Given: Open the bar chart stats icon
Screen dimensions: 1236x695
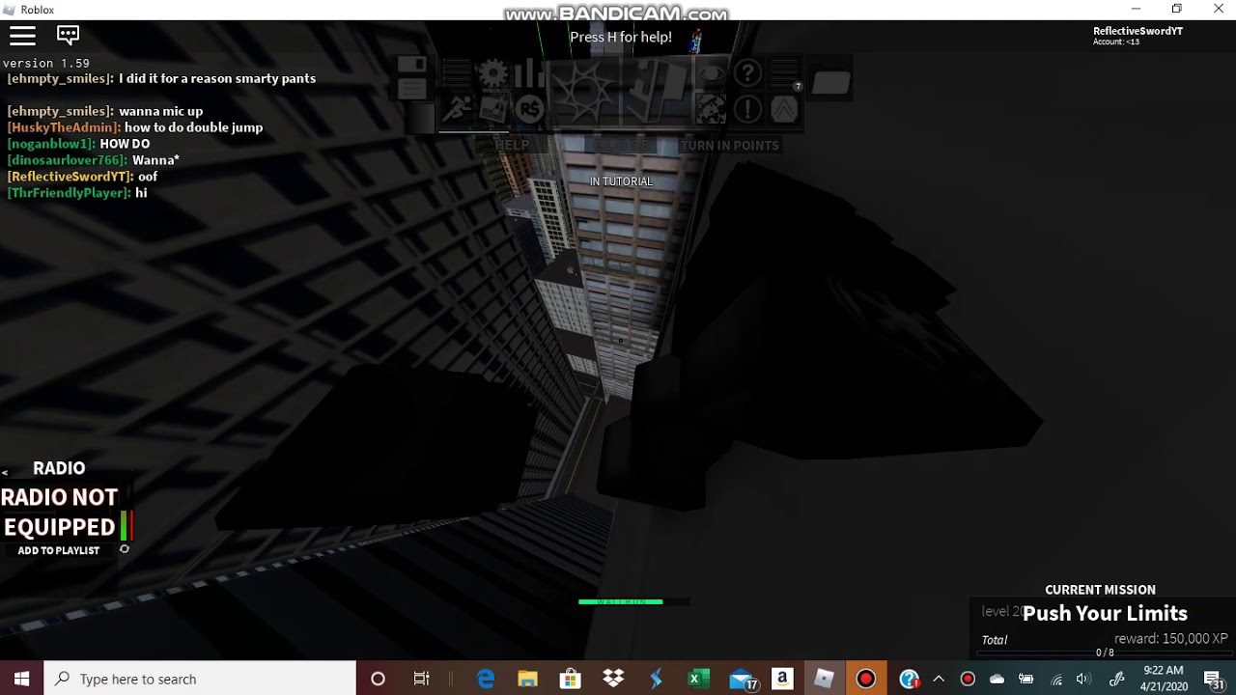Looking at the screenshot, I should click(530, 74).
